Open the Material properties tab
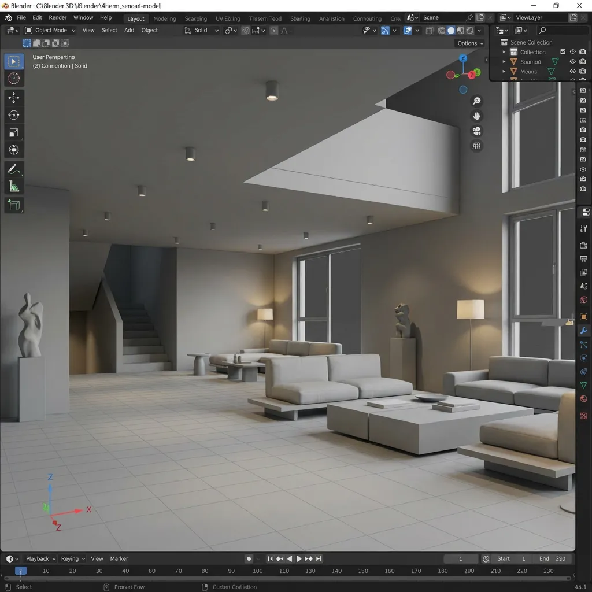This screenshot has width=592, height=592. coord(584,397)
